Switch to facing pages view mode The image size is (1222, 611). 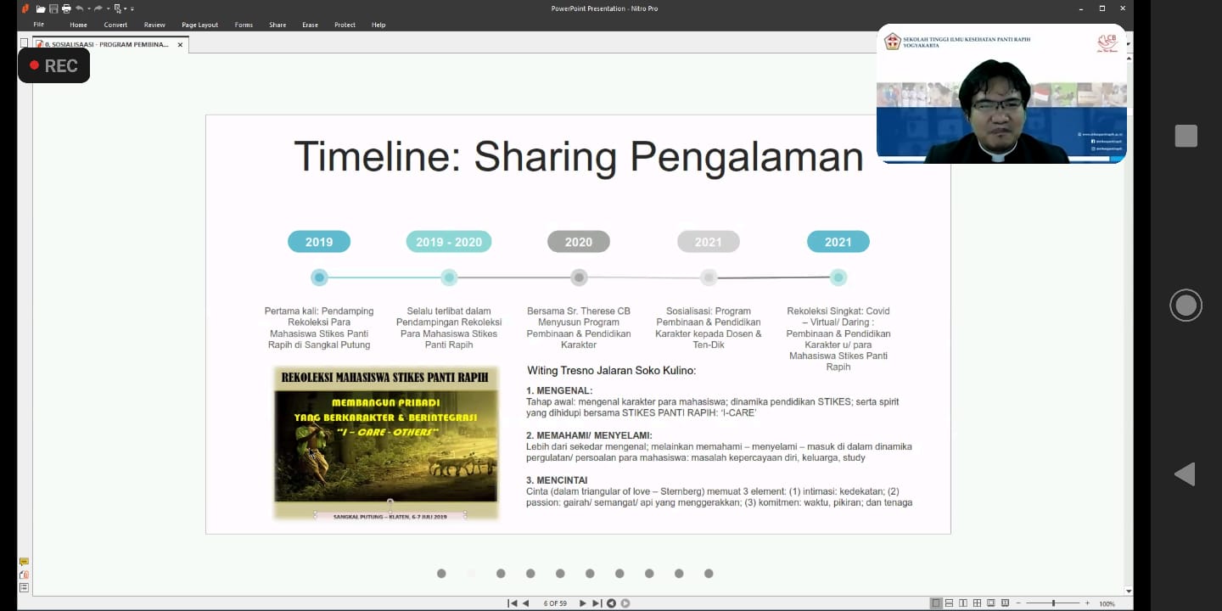click(x=963, y=603)
